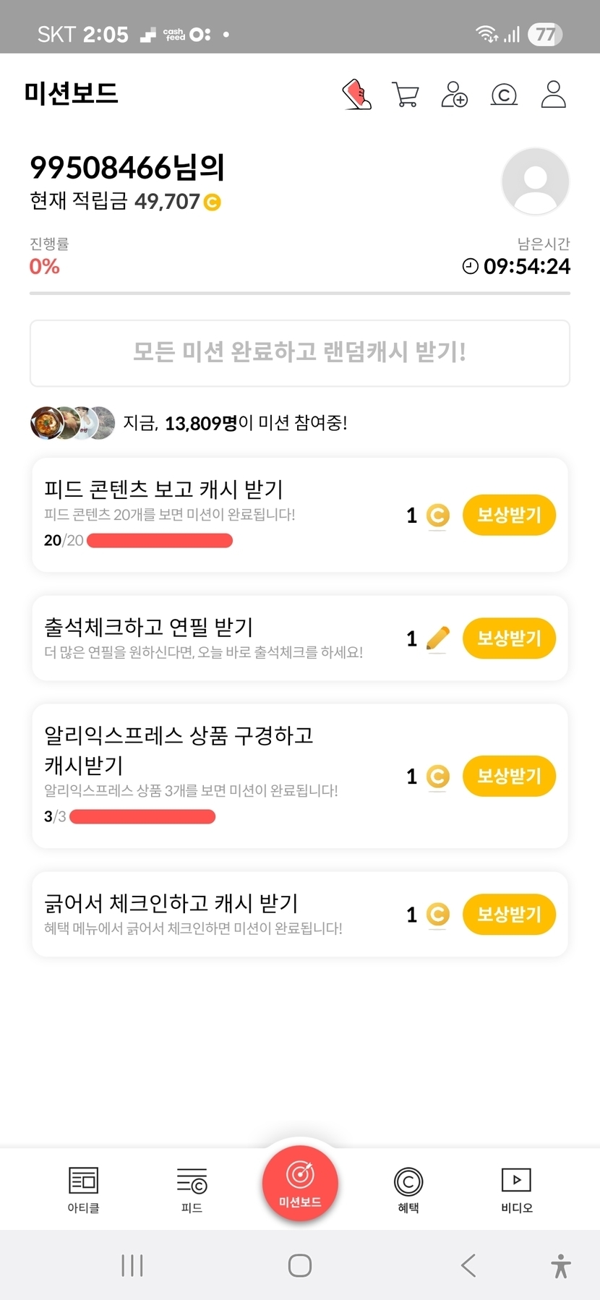Open the profile person icon in header
The image size is (600, 1300).
[x=553, y=95]
